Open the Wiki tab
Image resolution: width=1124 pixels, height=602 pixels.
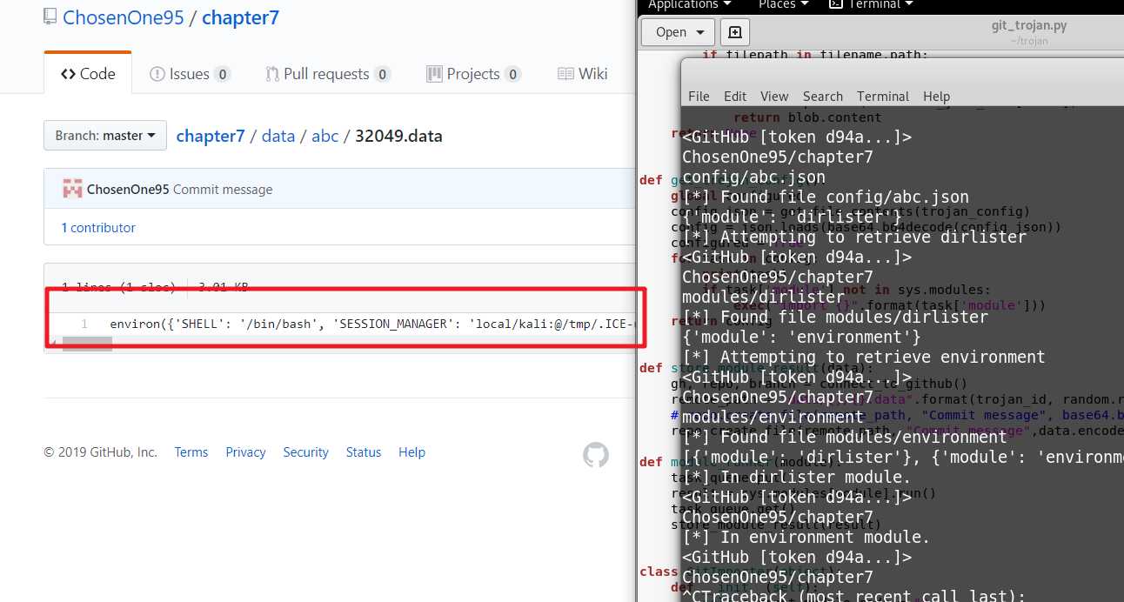click(x=583, y=74)
